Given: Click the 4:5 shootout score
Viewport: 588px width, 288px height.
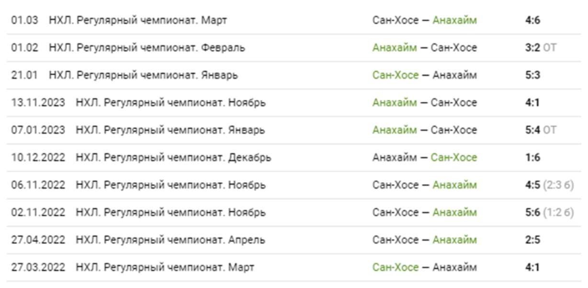Looking at the screenshot, I should click(532, 185).
